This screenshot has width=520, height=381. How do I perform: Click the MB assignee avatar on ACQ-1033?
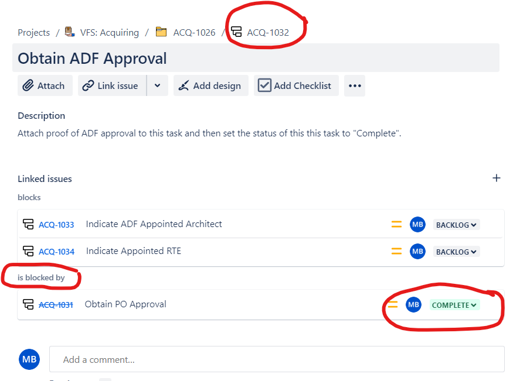tap(417, 224)
